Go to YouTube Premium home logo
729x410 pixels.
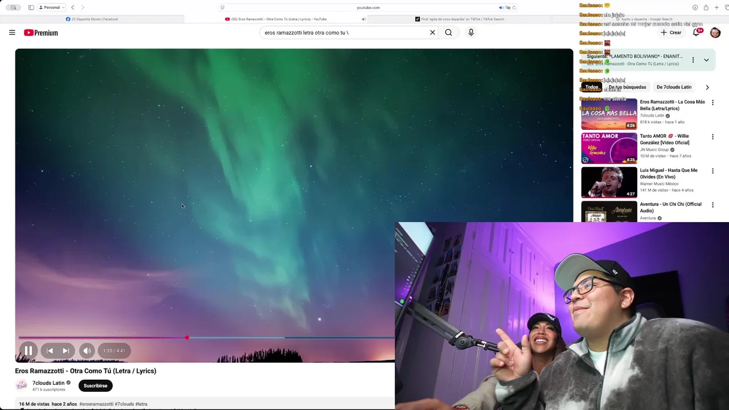click(x=41, y=32)
